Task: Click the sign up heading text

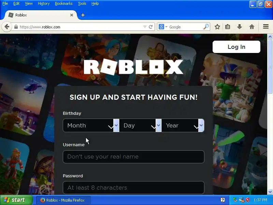Action: 133,97
